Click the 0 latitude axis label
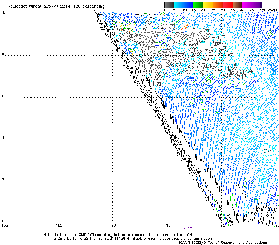279x245 pixels. point(3,221)
